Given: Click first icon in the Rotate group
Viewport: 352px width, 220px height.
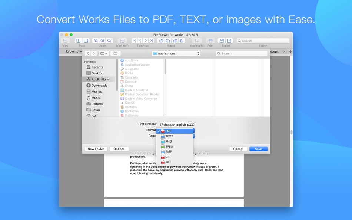Looking at the screenshot, I should [161, 41].
